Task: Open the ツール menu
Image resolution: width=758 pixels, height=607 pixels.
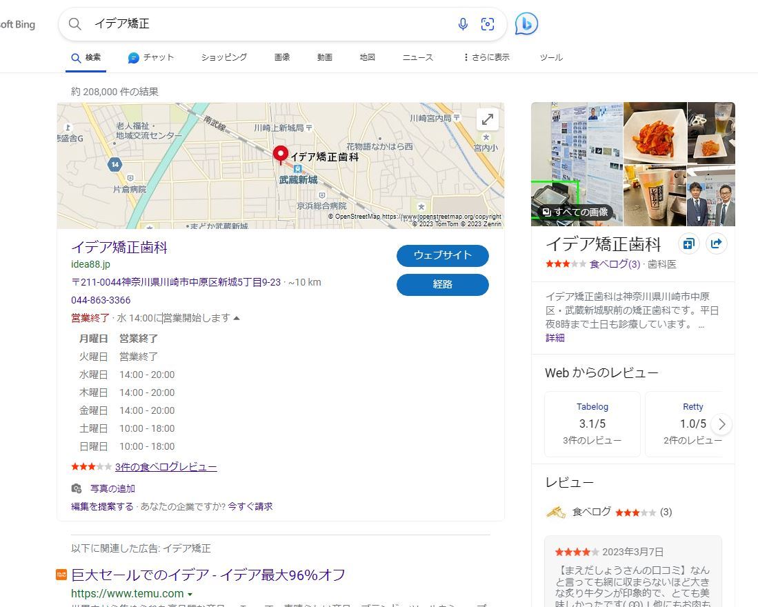Action: [x=552, y=57]
